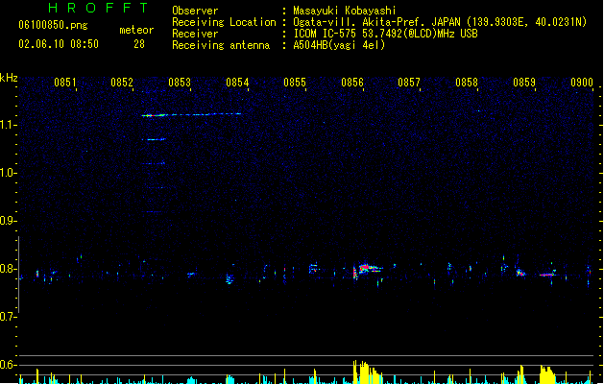
Task: Click the 0857 time marker
Action: pyautogui.click(x=409, y=83)
